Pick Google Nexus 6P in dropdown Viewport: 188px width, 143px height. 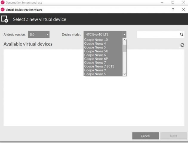point(96,59)
